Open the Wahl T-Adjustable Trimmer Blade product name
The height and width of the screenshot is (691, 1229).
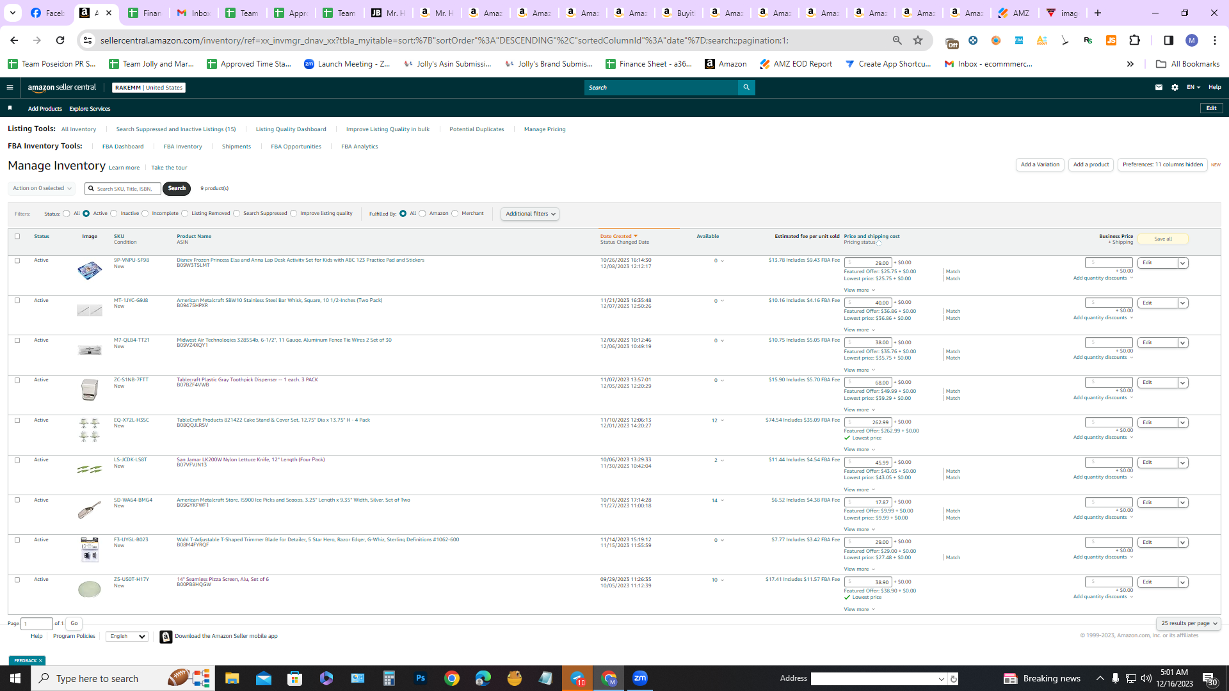click(x=318, y=539)
